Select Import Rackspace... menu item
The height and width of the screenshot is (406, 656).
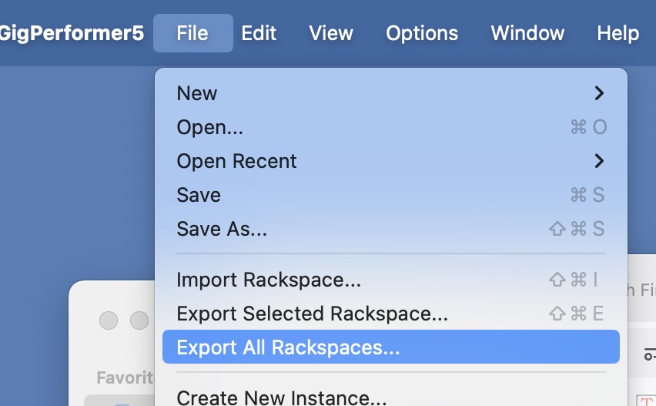coord(391,279)
